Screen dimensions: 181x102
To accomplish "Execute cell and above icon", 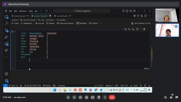I will click(130, 29).
